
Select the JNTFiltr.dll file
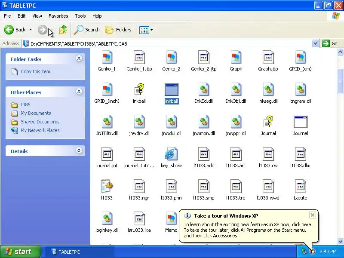tap(107, 126)
